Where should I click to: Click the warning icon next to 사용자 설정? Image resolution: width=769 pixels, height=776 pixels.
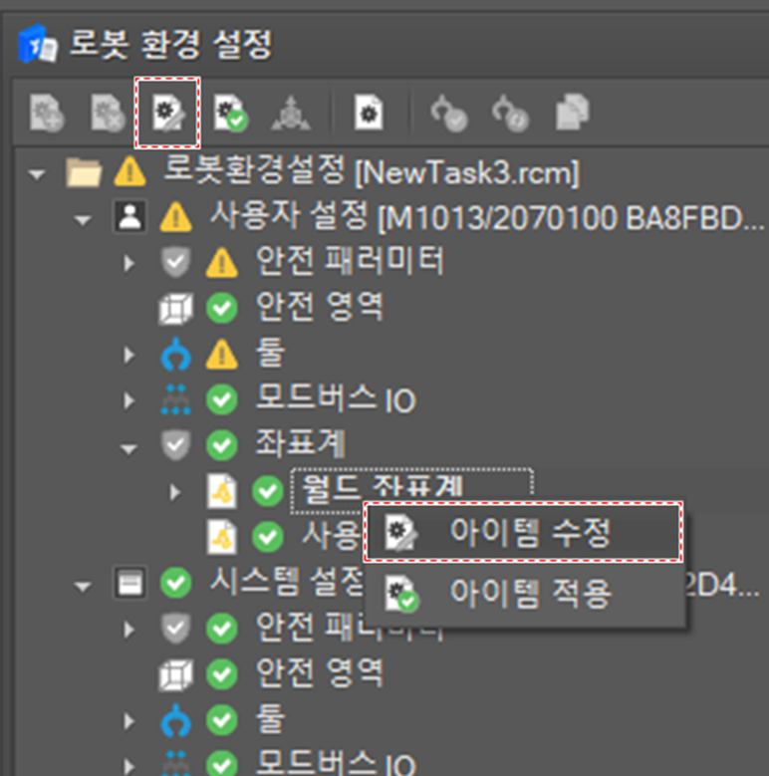(x=175, y=216)
